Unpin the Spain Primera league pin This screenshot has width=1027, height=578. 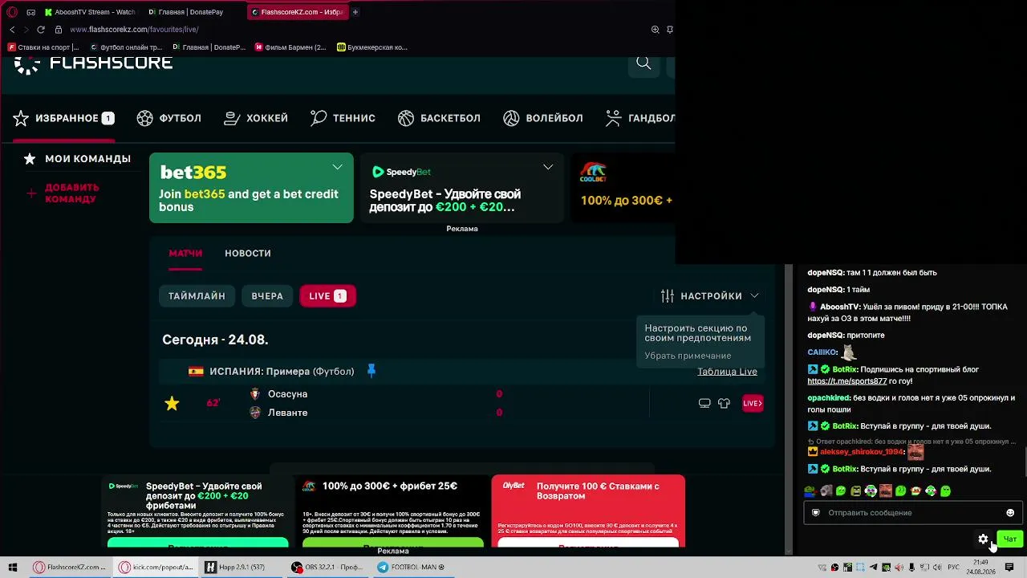click(x=371, y=371)
